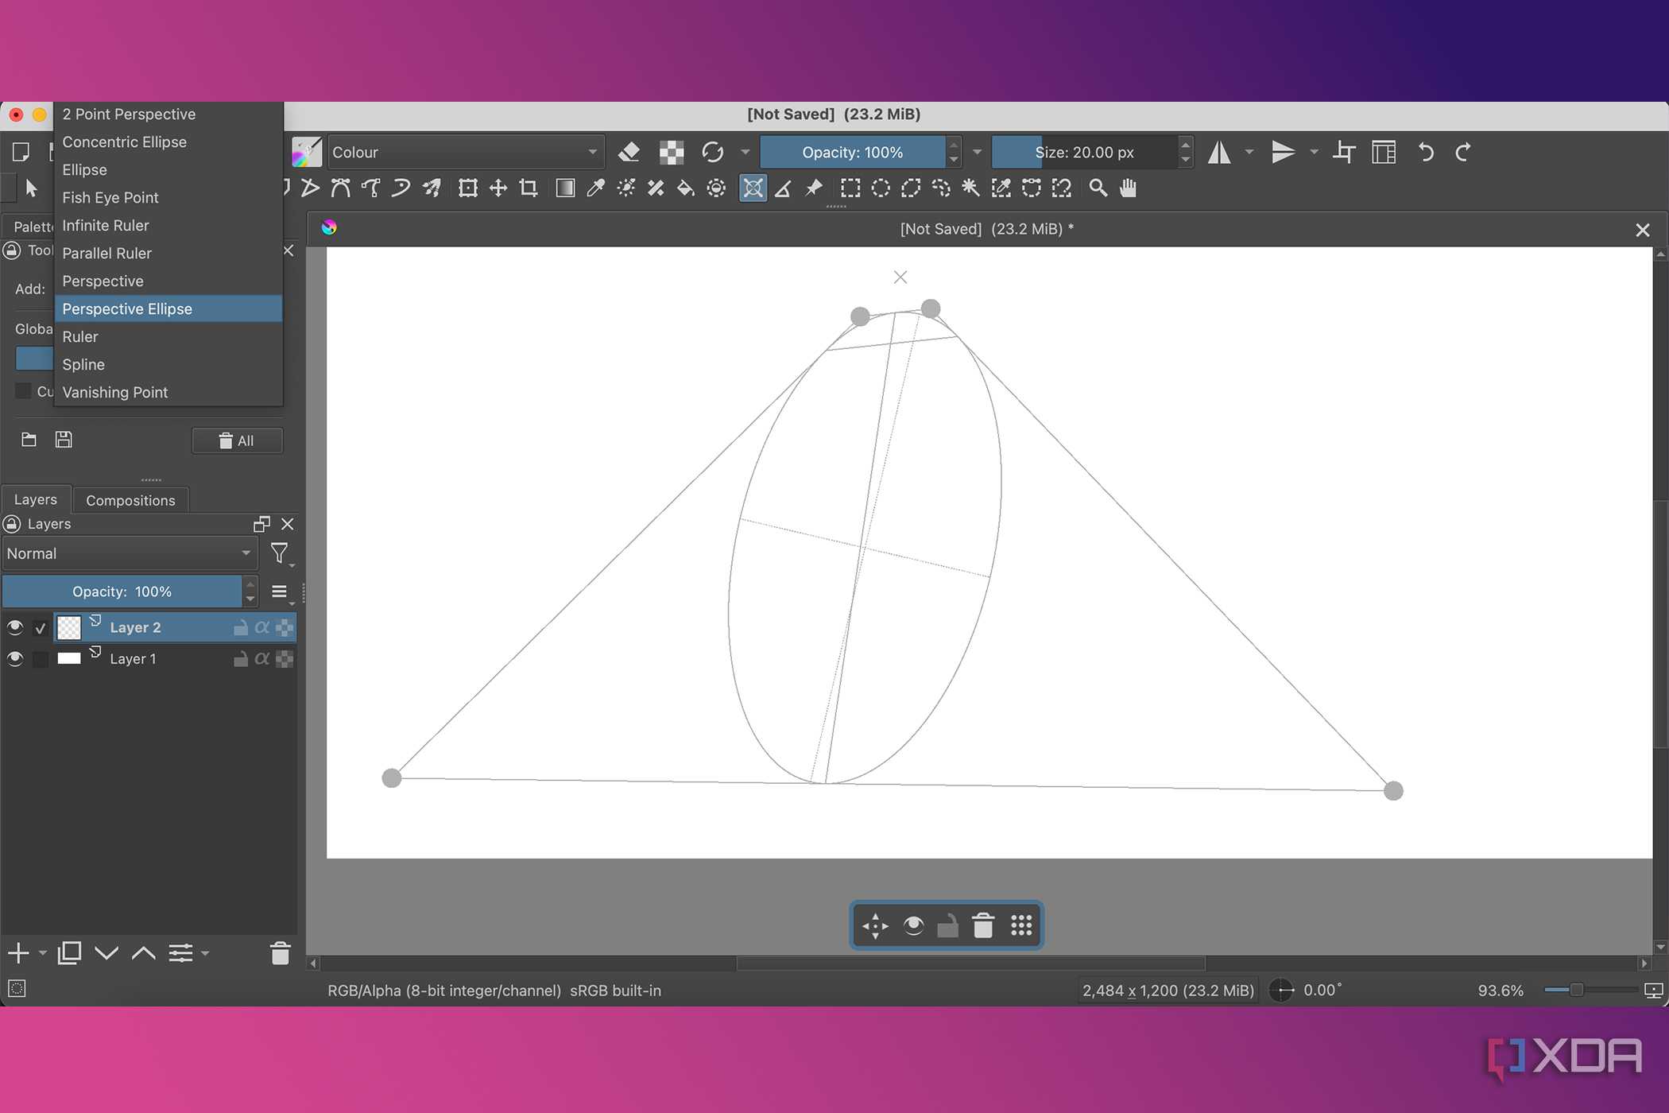Select the Reference Images pin tool

click(814, 188)
